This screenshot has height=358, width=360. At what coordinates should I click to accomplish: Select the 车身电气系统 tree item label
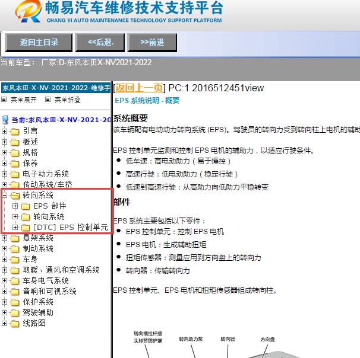tap(46, 280)
